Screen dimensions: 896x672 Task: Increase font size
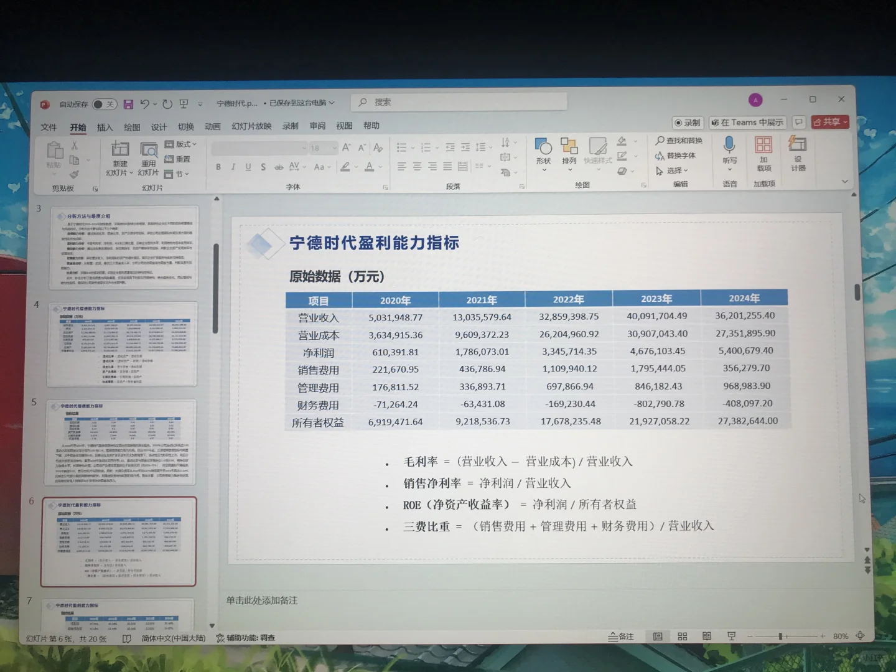(x=346, y=147)
